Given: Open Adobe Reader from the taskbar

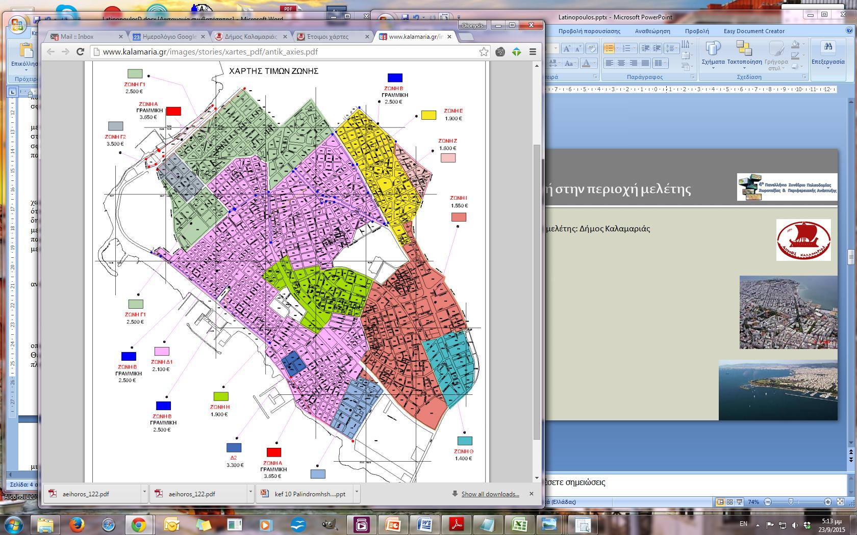Looking at the screenshot, I should click(456, 524).
